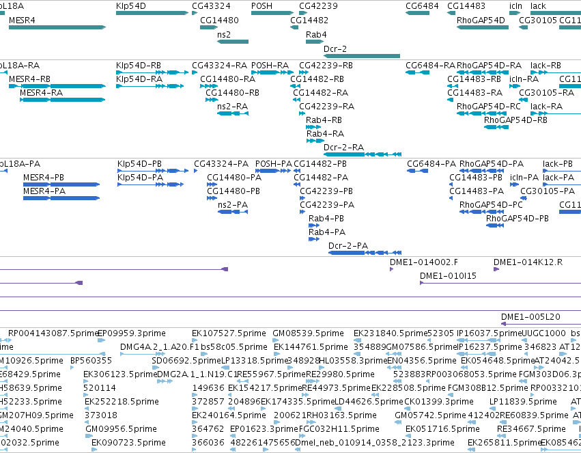This screenshot has width=581, height=453.
Task: Open the EK107527.5prime EST label
Action: click(x=229, y=333)
